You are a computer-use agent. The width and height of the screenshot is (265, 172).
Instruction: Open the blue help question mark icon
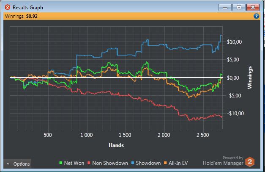click(x=256, y=16)
